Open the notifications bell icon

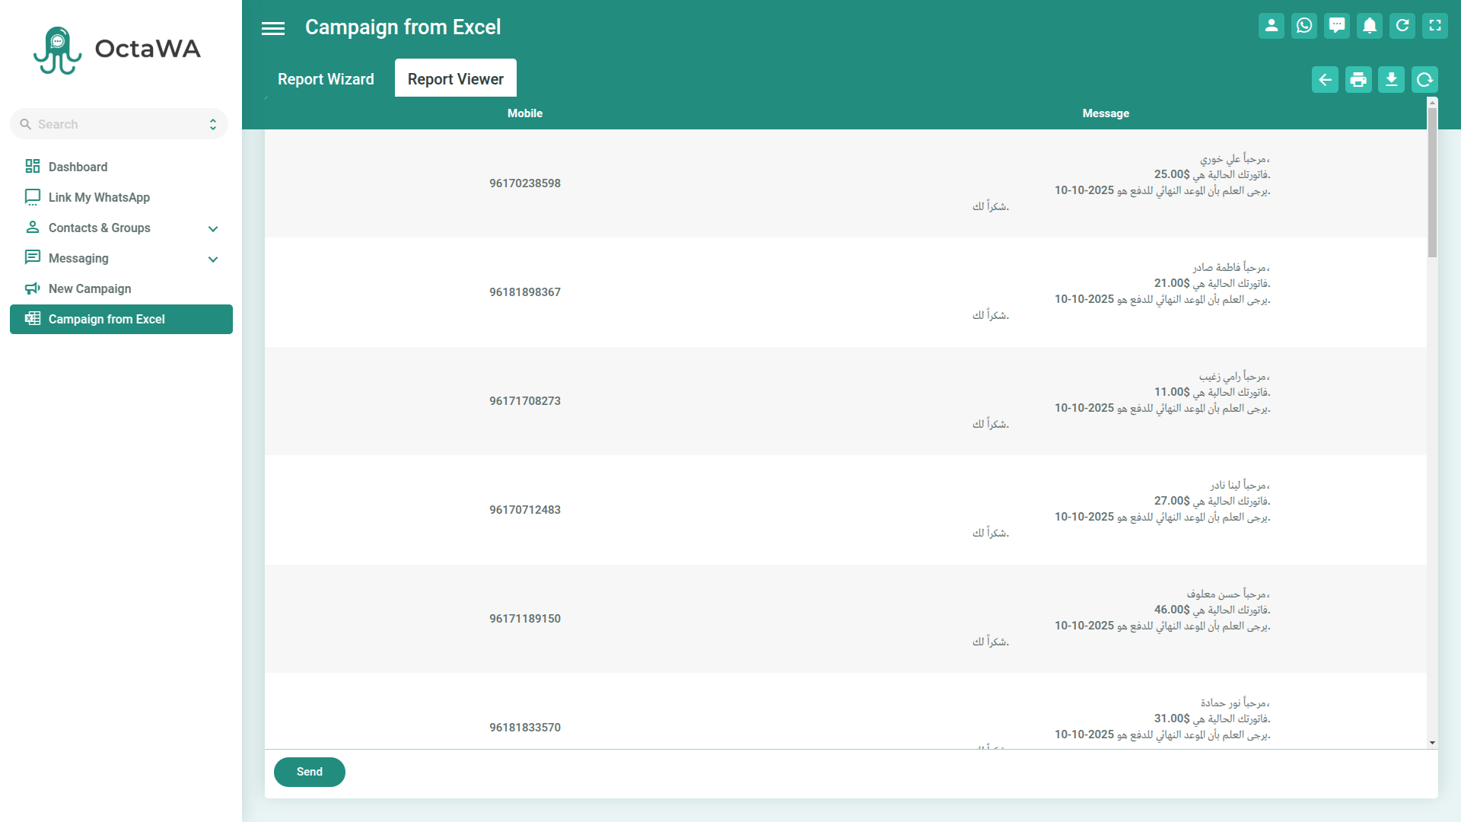(x=1369, y=26)
